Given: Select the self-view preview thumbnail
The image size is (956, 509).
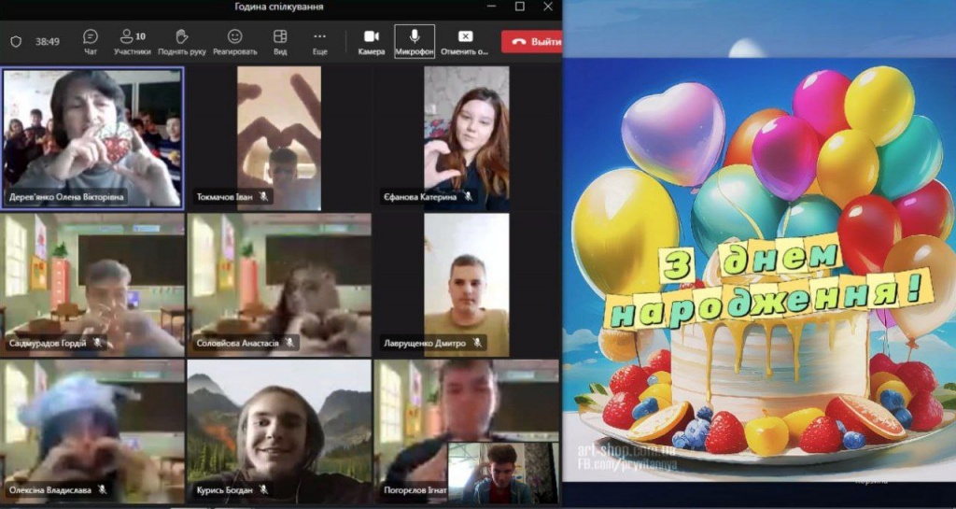Looking at the screenshot, I should pos(502,473).
